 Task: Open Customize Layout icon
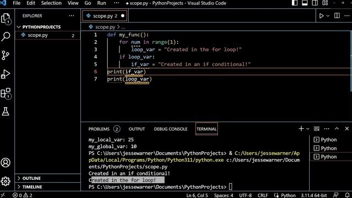click(325, 3)
